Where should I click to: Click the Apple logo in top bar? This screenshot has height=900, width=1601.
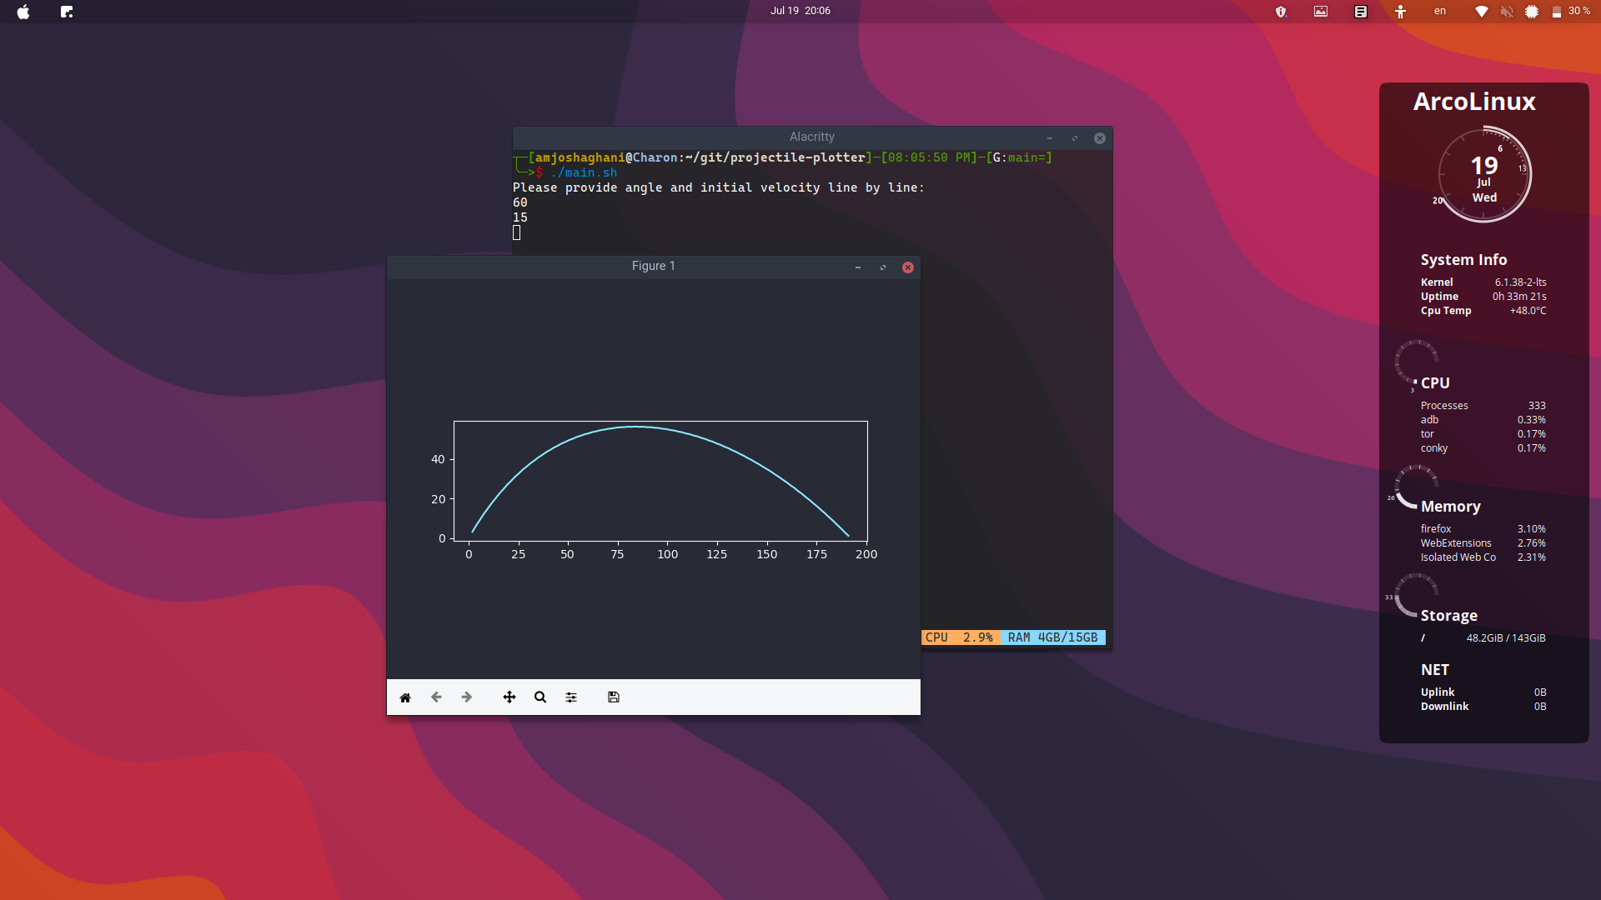23,12
